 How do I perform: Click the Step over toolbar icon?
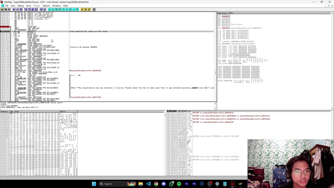[29, 9]
